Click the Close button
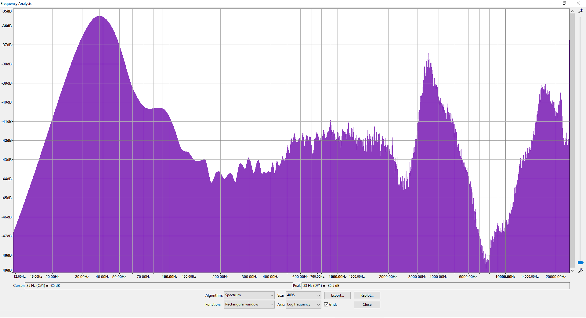The height and width of the screenshot is (318, 586). (x=367, y=305)
